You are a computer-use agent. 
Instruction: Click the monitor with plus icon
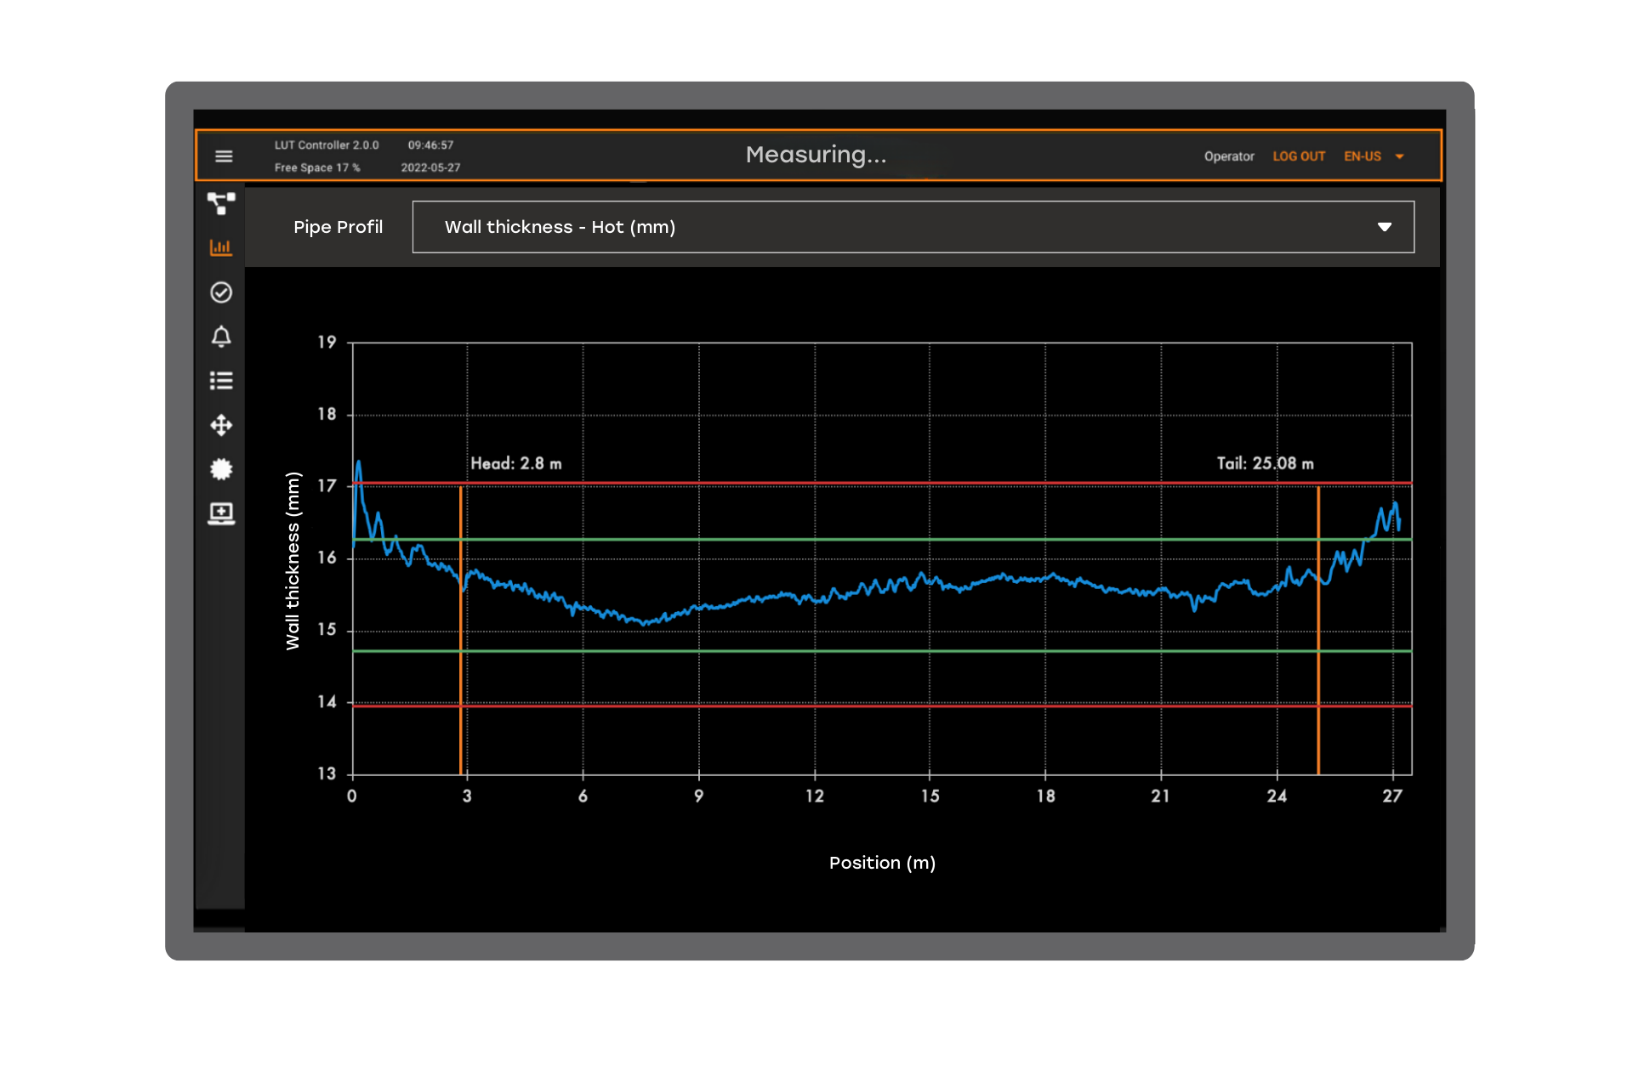click(x=221, y=513)
